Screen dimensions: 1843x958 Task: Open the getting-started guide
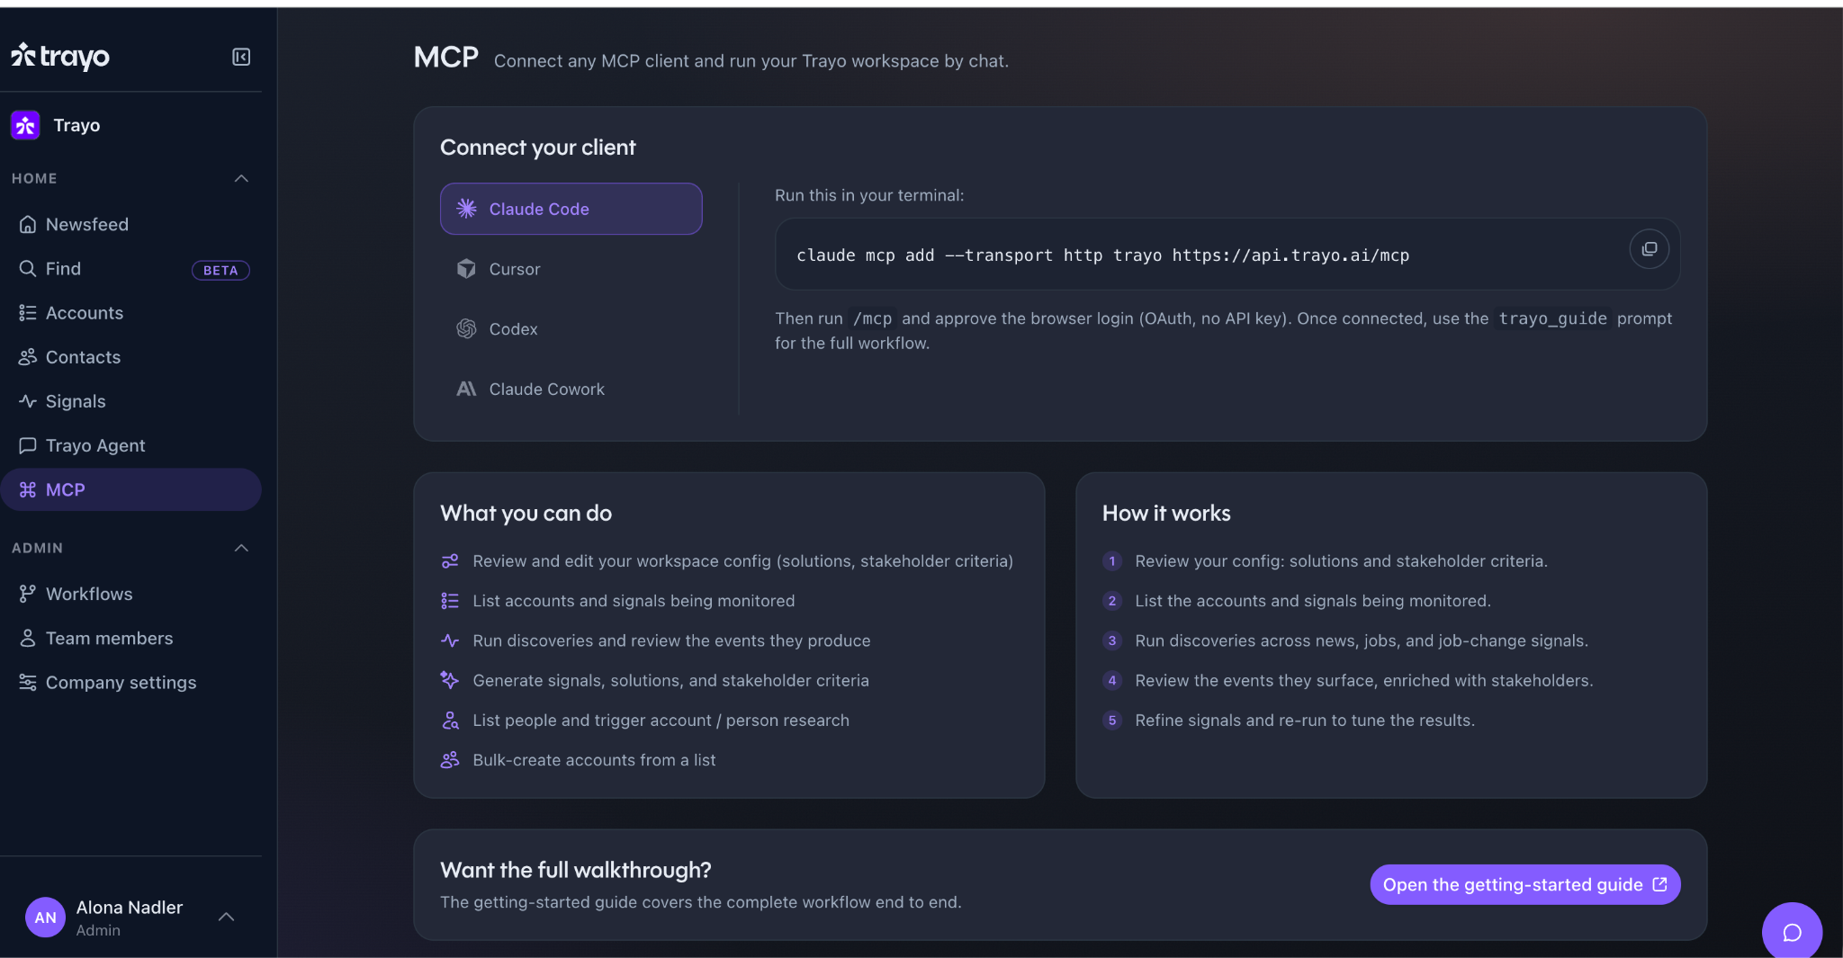pos(1524,884)
